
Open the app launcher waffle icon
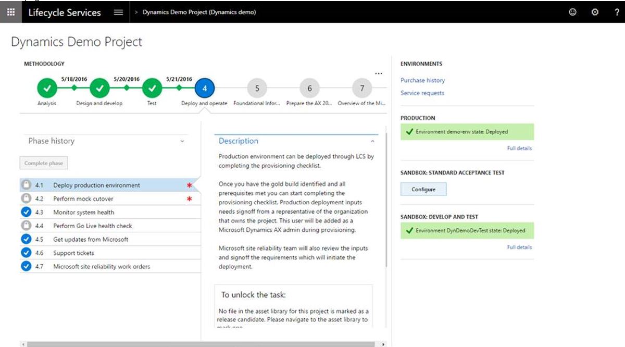pyautogui.click(x=10, y=12)
